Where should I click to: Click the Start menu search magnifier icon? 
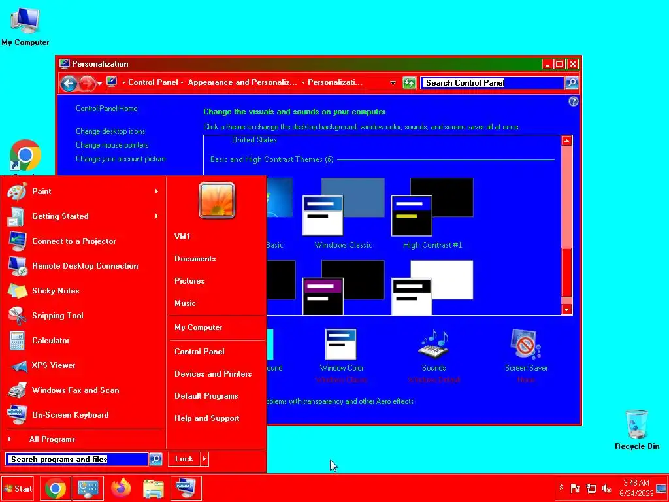click(x=155, y=459)
